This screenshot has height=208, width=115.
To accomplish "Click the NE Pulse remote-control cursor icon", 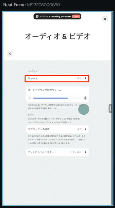I will tap(37, 16).
